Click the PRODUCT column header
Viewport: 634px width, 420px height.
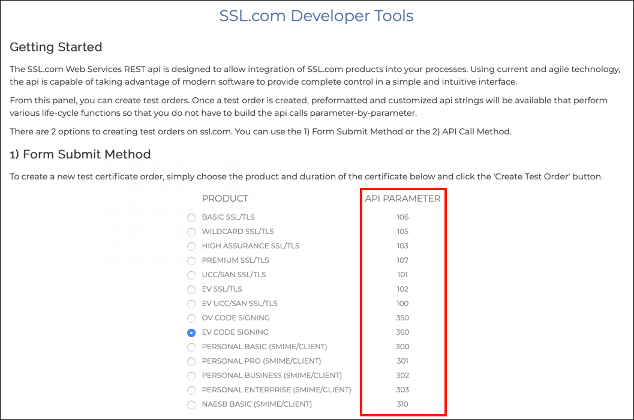(x=225, y=199)
